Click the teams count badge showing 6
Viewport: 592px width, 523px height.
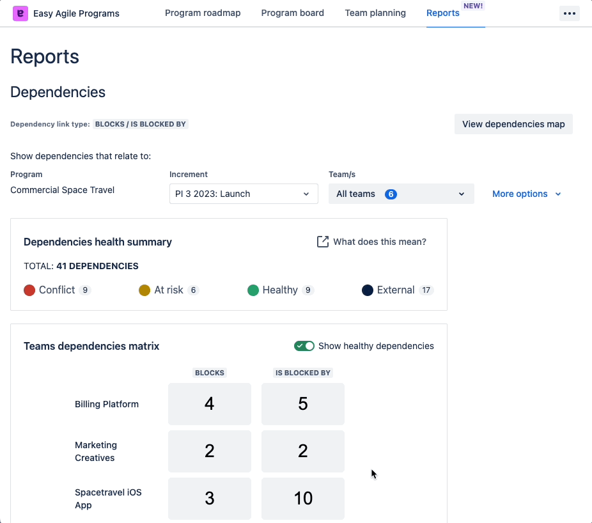[391, 193]
